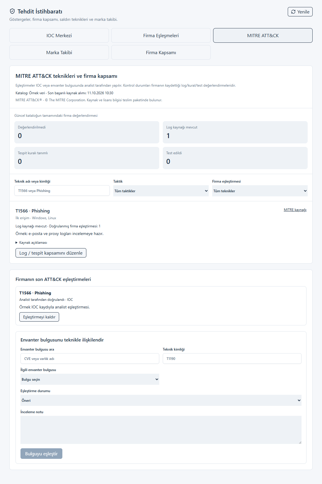Click the Bulguyu eşleştir button
The width and height of the screenshot is (322, 484).
coord(41,454)
